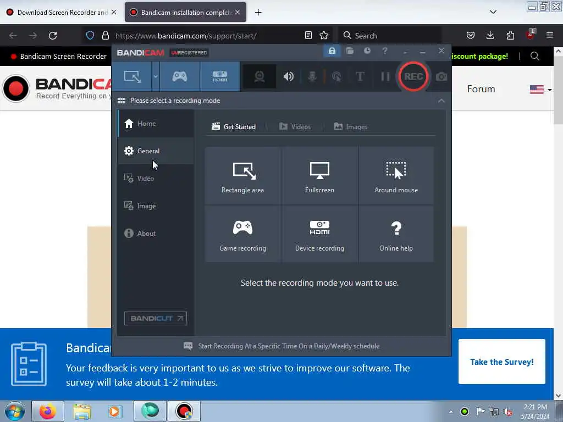Open Firefox downloads icon
The image size is (563, 422).
[x=490, y=36]
